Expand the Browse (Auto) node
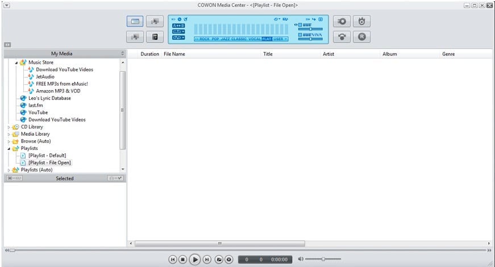This screenshot has height=267, width=495. [x=9, y=141]
